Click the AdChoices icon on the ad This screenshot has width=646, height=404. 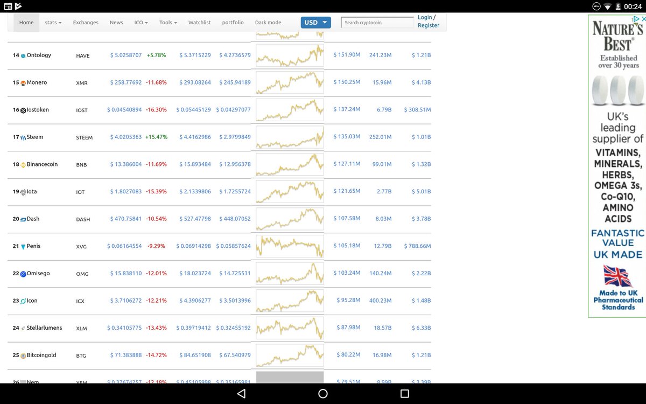click(x=635, y=18)
